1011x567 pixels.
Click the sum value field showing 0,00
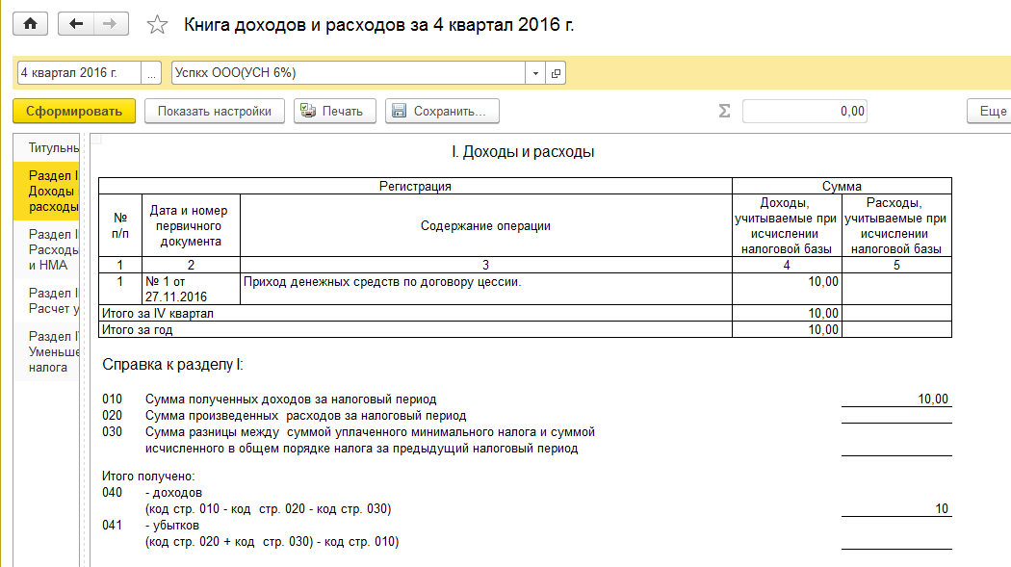pos(805,112)
